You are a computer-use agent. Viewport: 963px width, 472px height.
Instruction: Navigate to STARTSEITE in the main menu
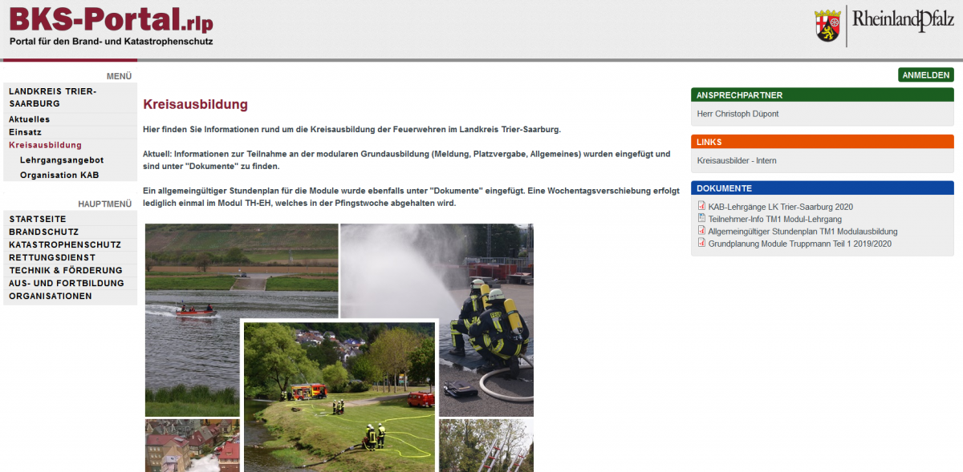pos(38,219)
